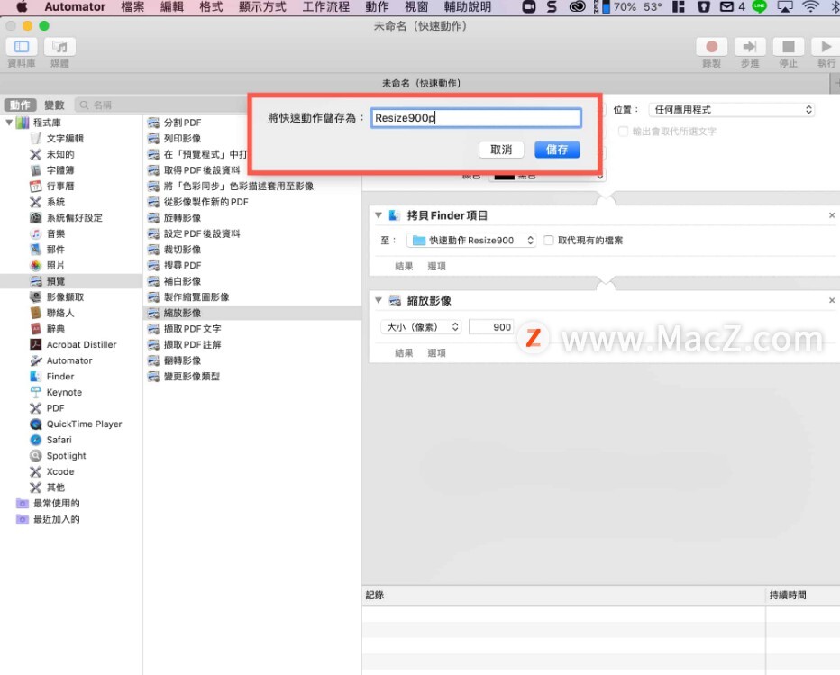Remove the 拷貝 Finder 項目 action
The width and height of the screenshot is (840, 675).
coord(831,215)
